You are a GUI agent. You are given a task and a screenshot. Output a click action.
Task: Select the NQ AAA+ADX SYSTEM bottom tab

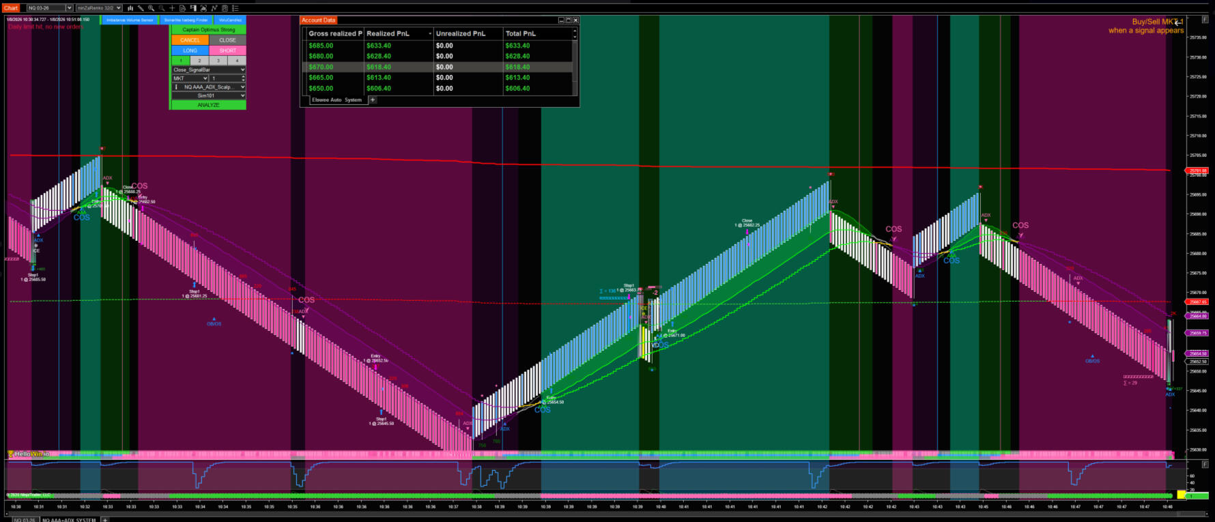click(69, 519)
